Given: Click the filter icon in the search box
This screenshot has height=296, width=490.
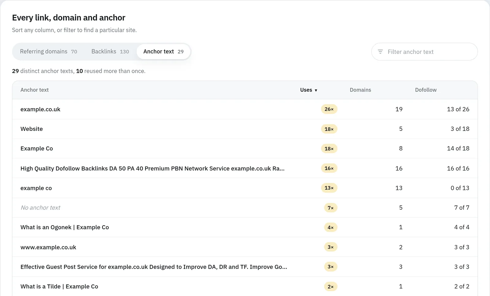Looking at the screenshot, I should 380,52.
